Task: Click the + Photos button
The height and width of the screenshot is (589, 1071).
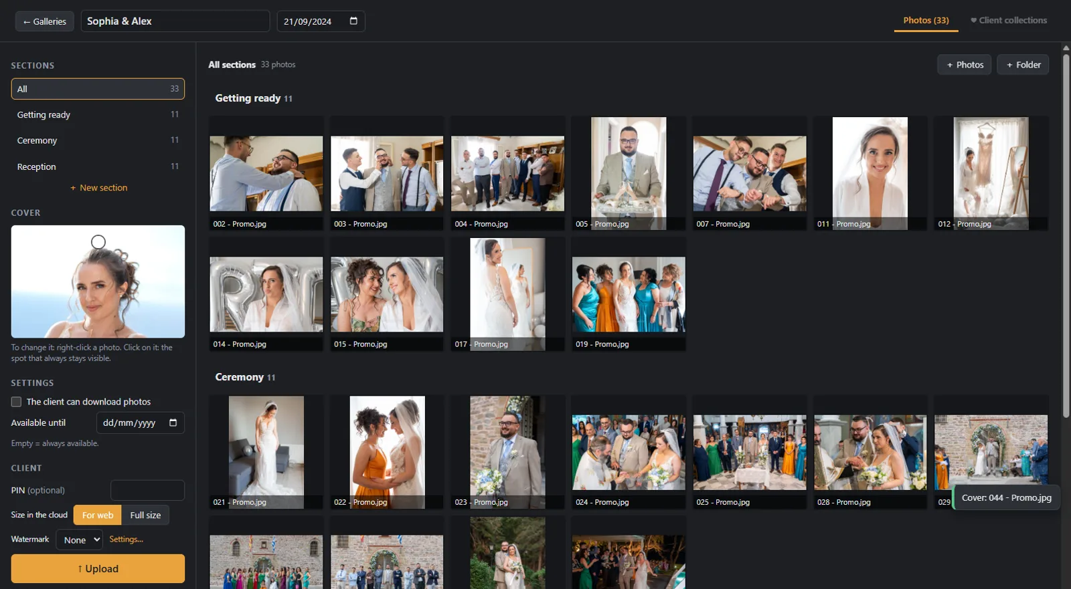Action: pyautogui.click(x=965, y=65)
